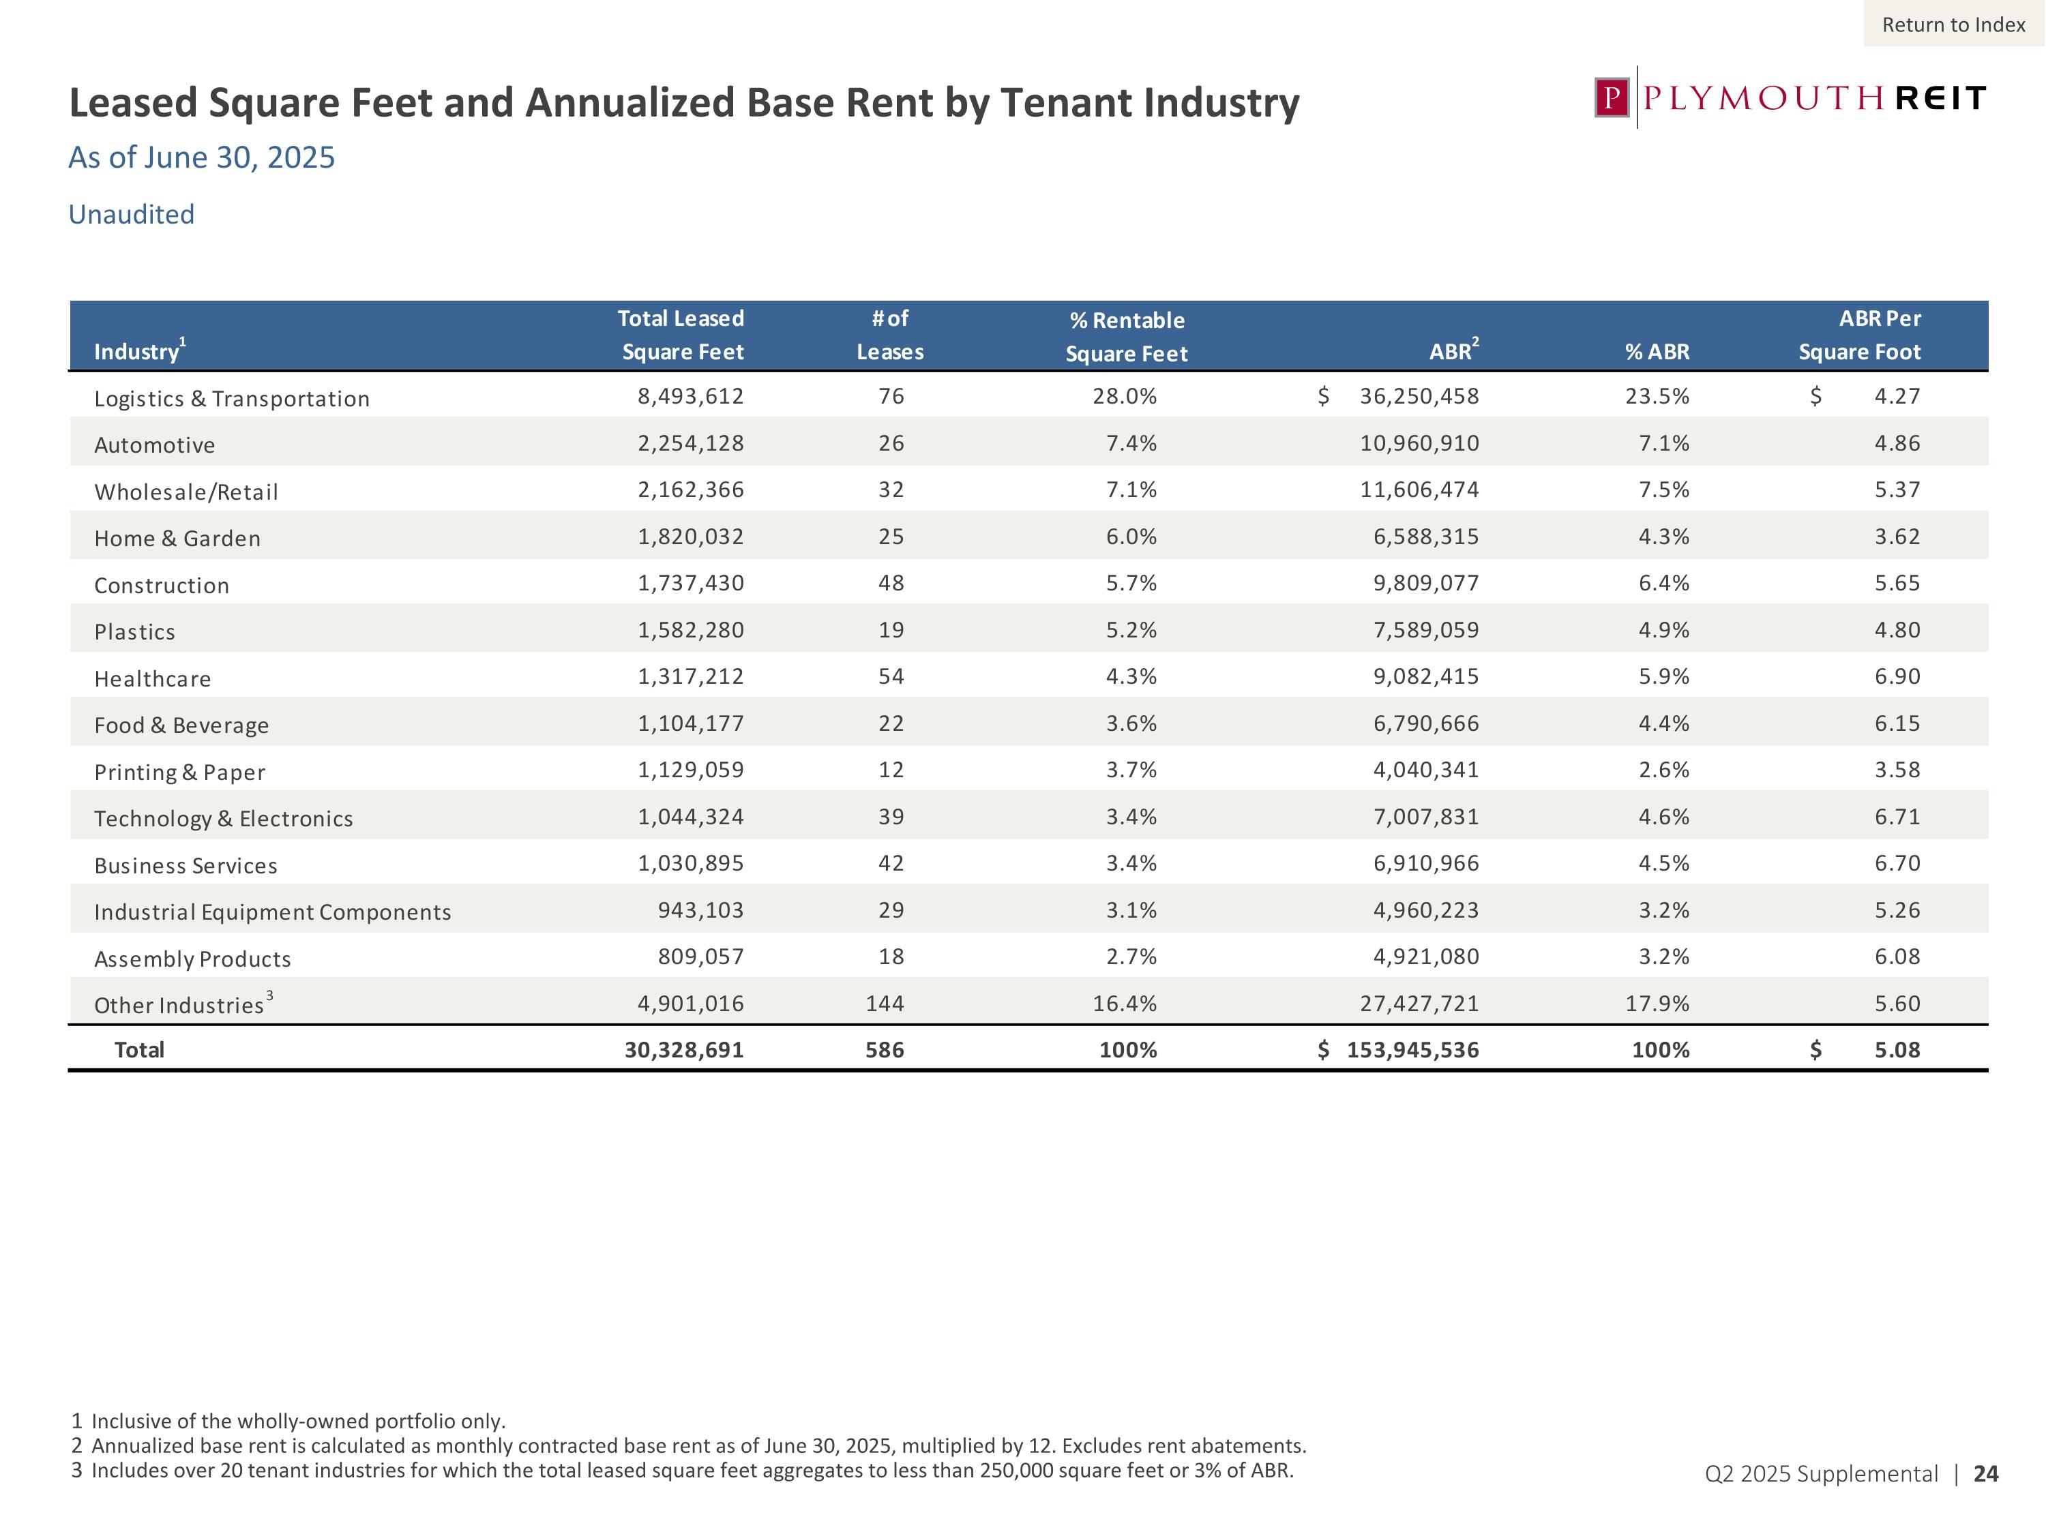
Task: Click the Healthcare ABR value 9,082,415
Action: click(1425, 677)
